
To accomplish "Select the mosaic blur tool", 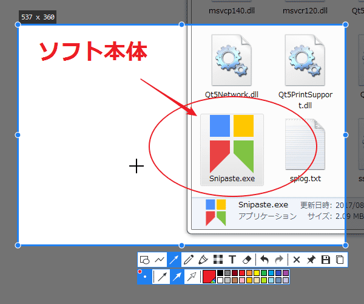I will [x=218, y=260].
